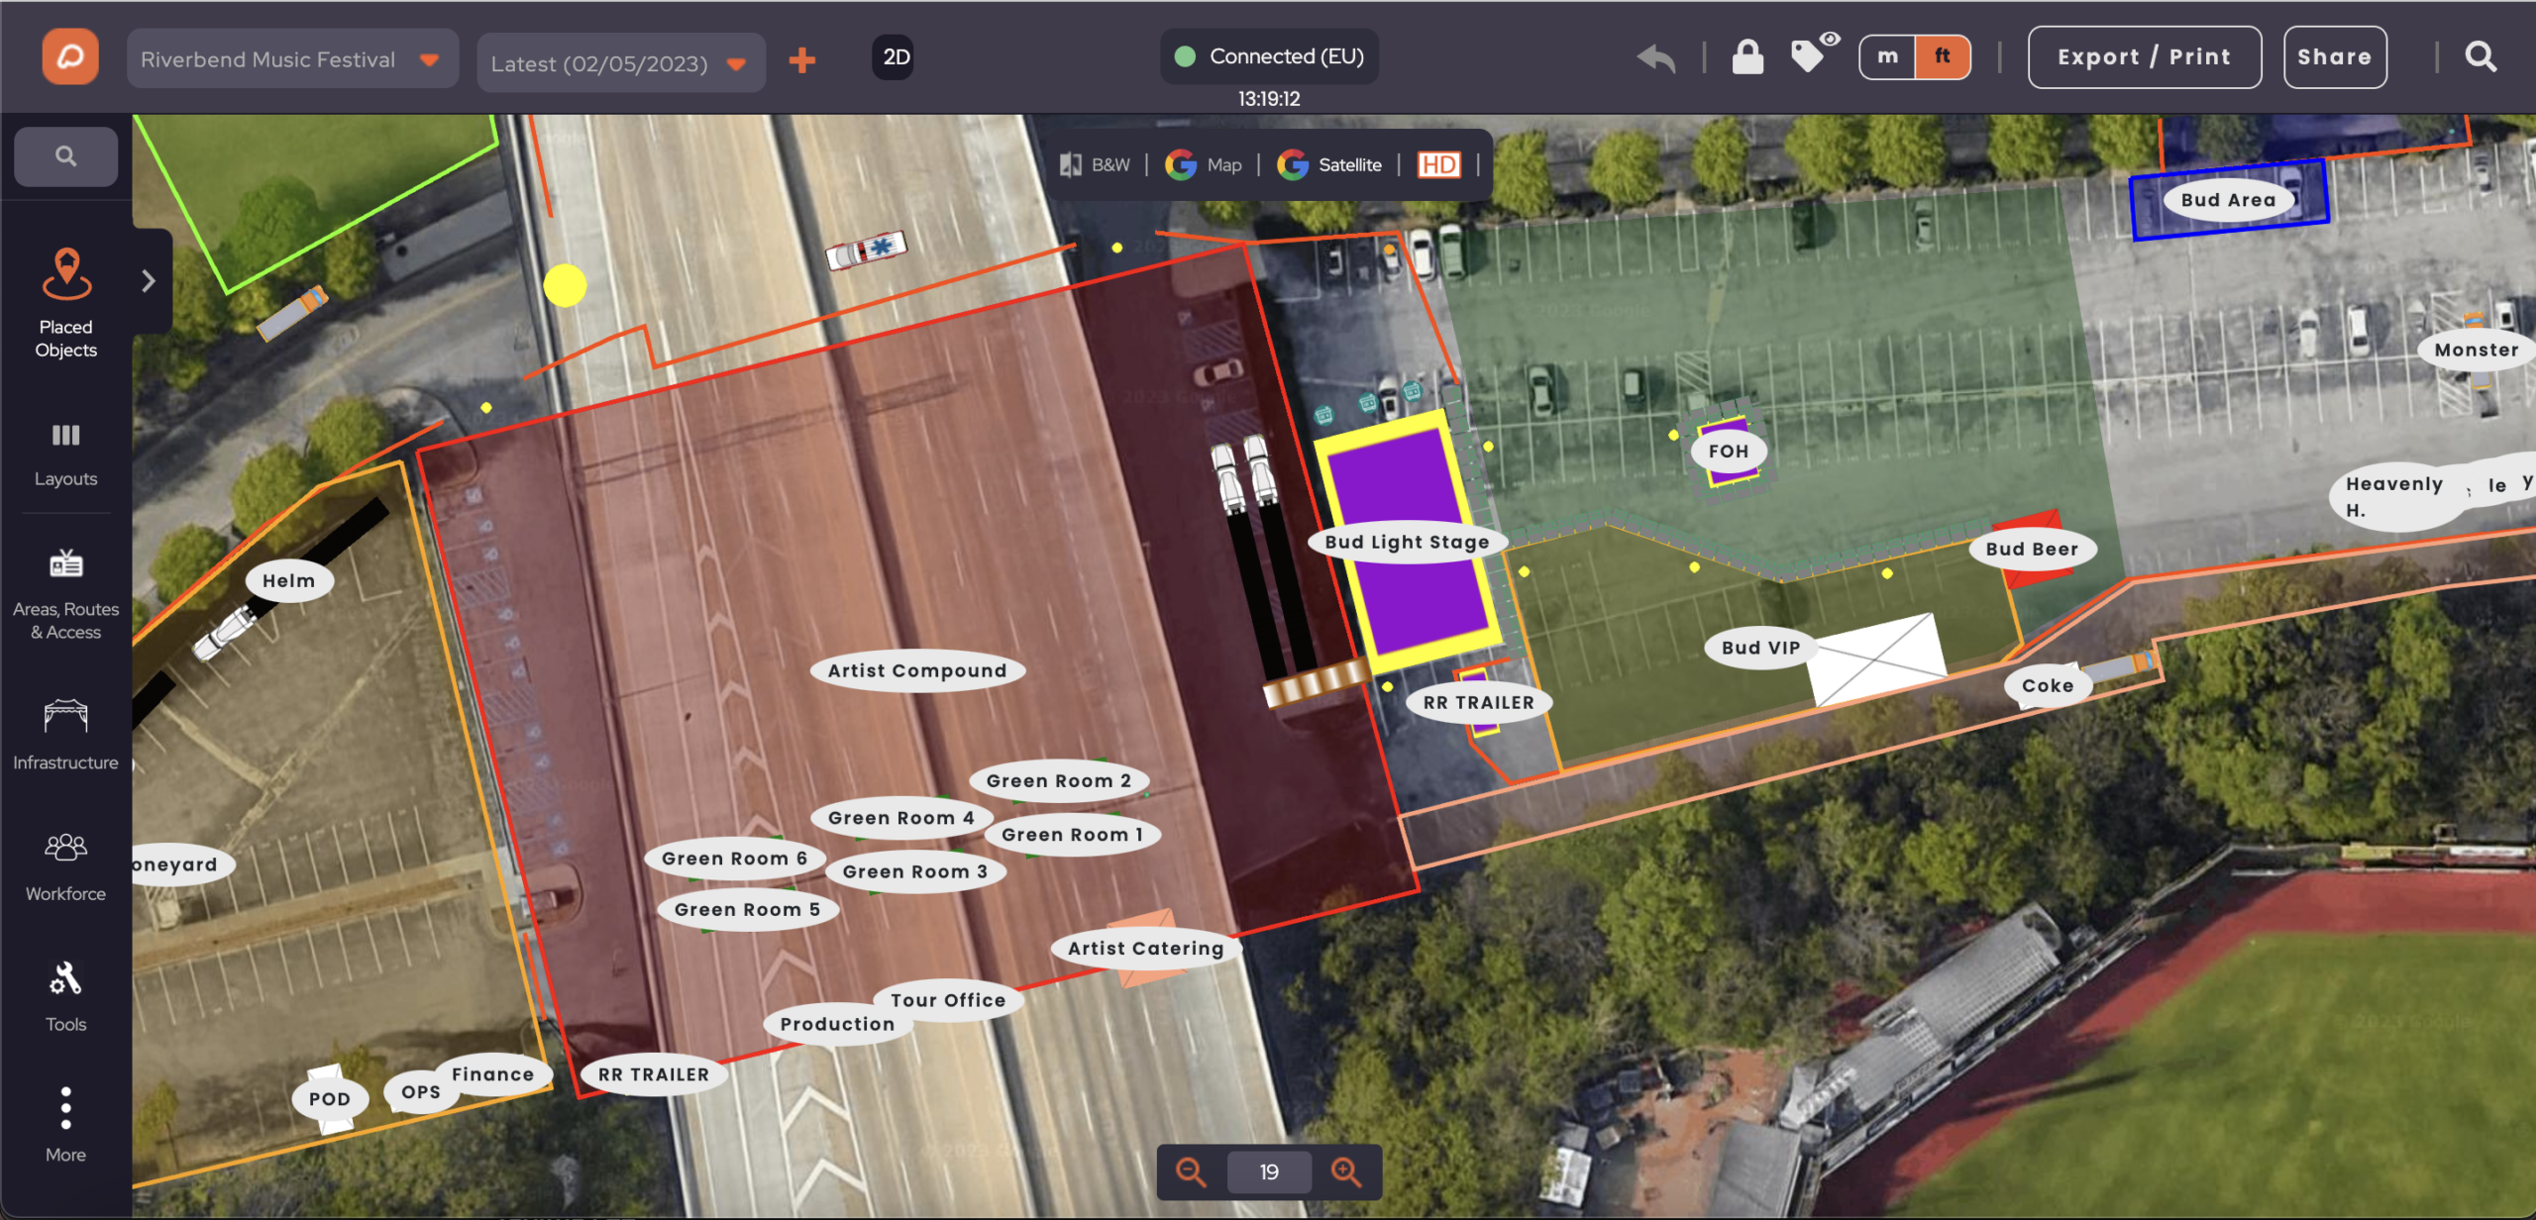Switch to the Satellite map layer

pos(1329,164)
